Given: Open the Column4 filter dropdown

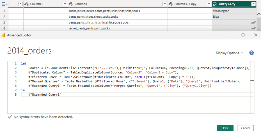Looking at the screenshot, I should (x=165, y=4).
